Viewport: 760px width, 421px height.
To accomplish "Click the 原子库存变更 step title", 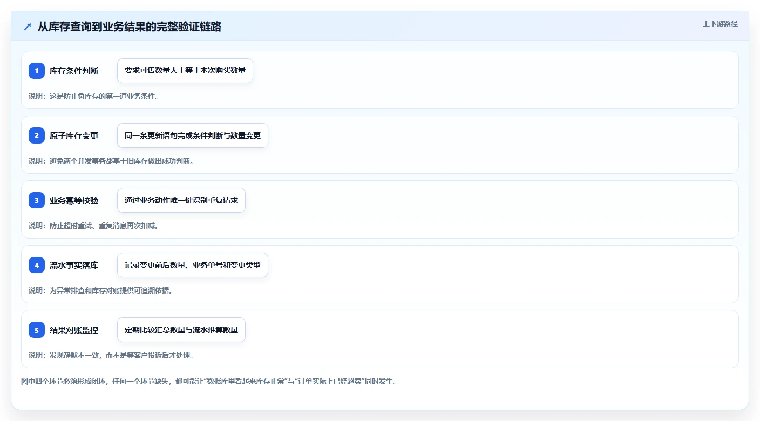I will pyautogui.click(x=74, y=135).
